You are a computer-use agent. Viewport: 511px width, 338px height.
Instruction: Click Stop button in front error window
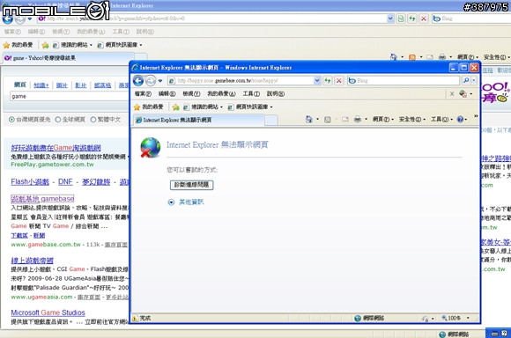pyautogui.click(x=339, y=80)
